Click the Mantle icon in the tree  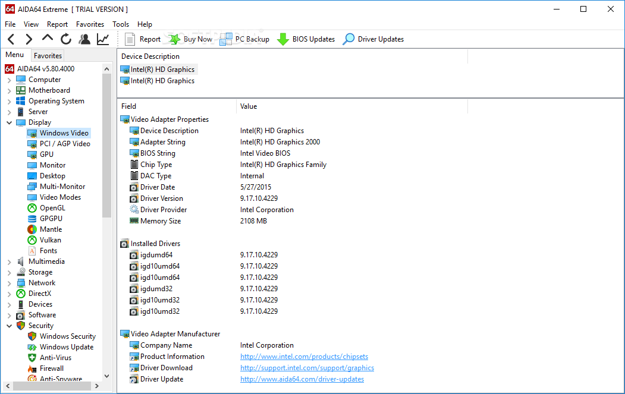coord(32,229)
